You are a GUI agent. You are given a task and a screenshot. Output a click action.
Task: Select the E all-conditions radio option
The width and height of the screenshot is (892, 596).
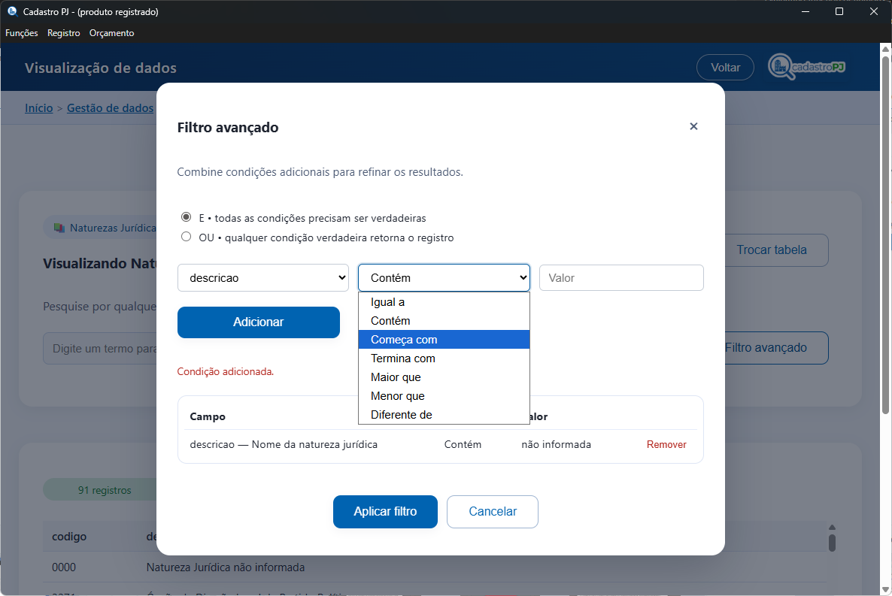click(x=187, y=217)
